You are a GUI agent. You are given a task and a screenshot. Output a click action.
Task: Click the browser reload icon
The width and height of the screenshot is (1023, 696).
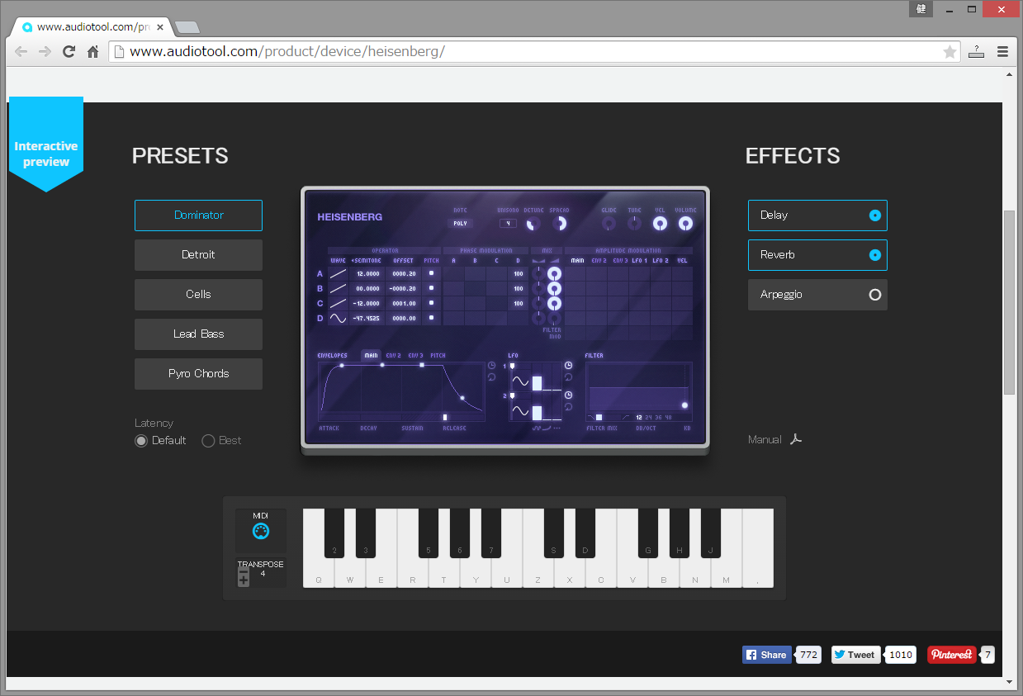tap(69, 51)
